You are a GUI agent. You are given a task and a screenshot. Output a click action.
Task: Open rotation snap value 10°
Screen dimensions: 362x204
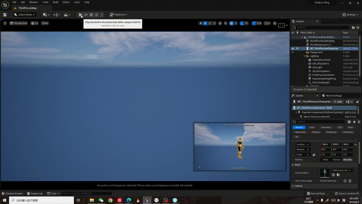click(x=247, y=23)
